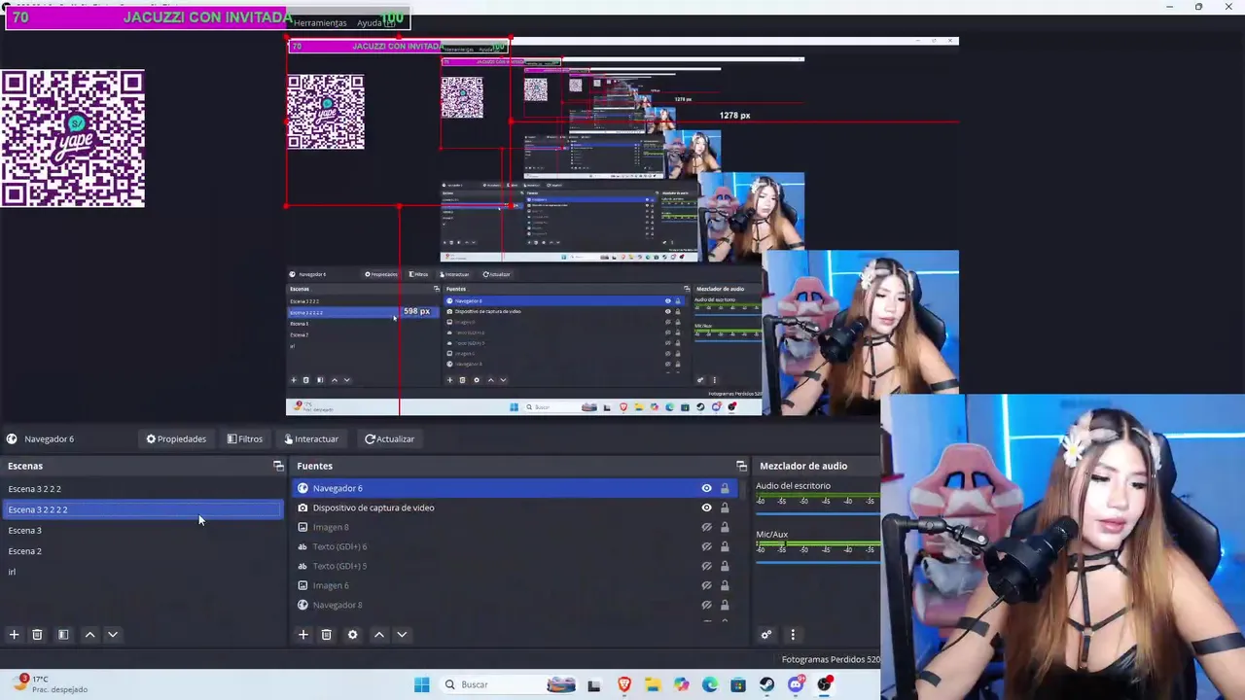This screenshot has width=1245, height=700.
Task: Hide Dispositivo de captura de video source
Action: pos(706,507)
